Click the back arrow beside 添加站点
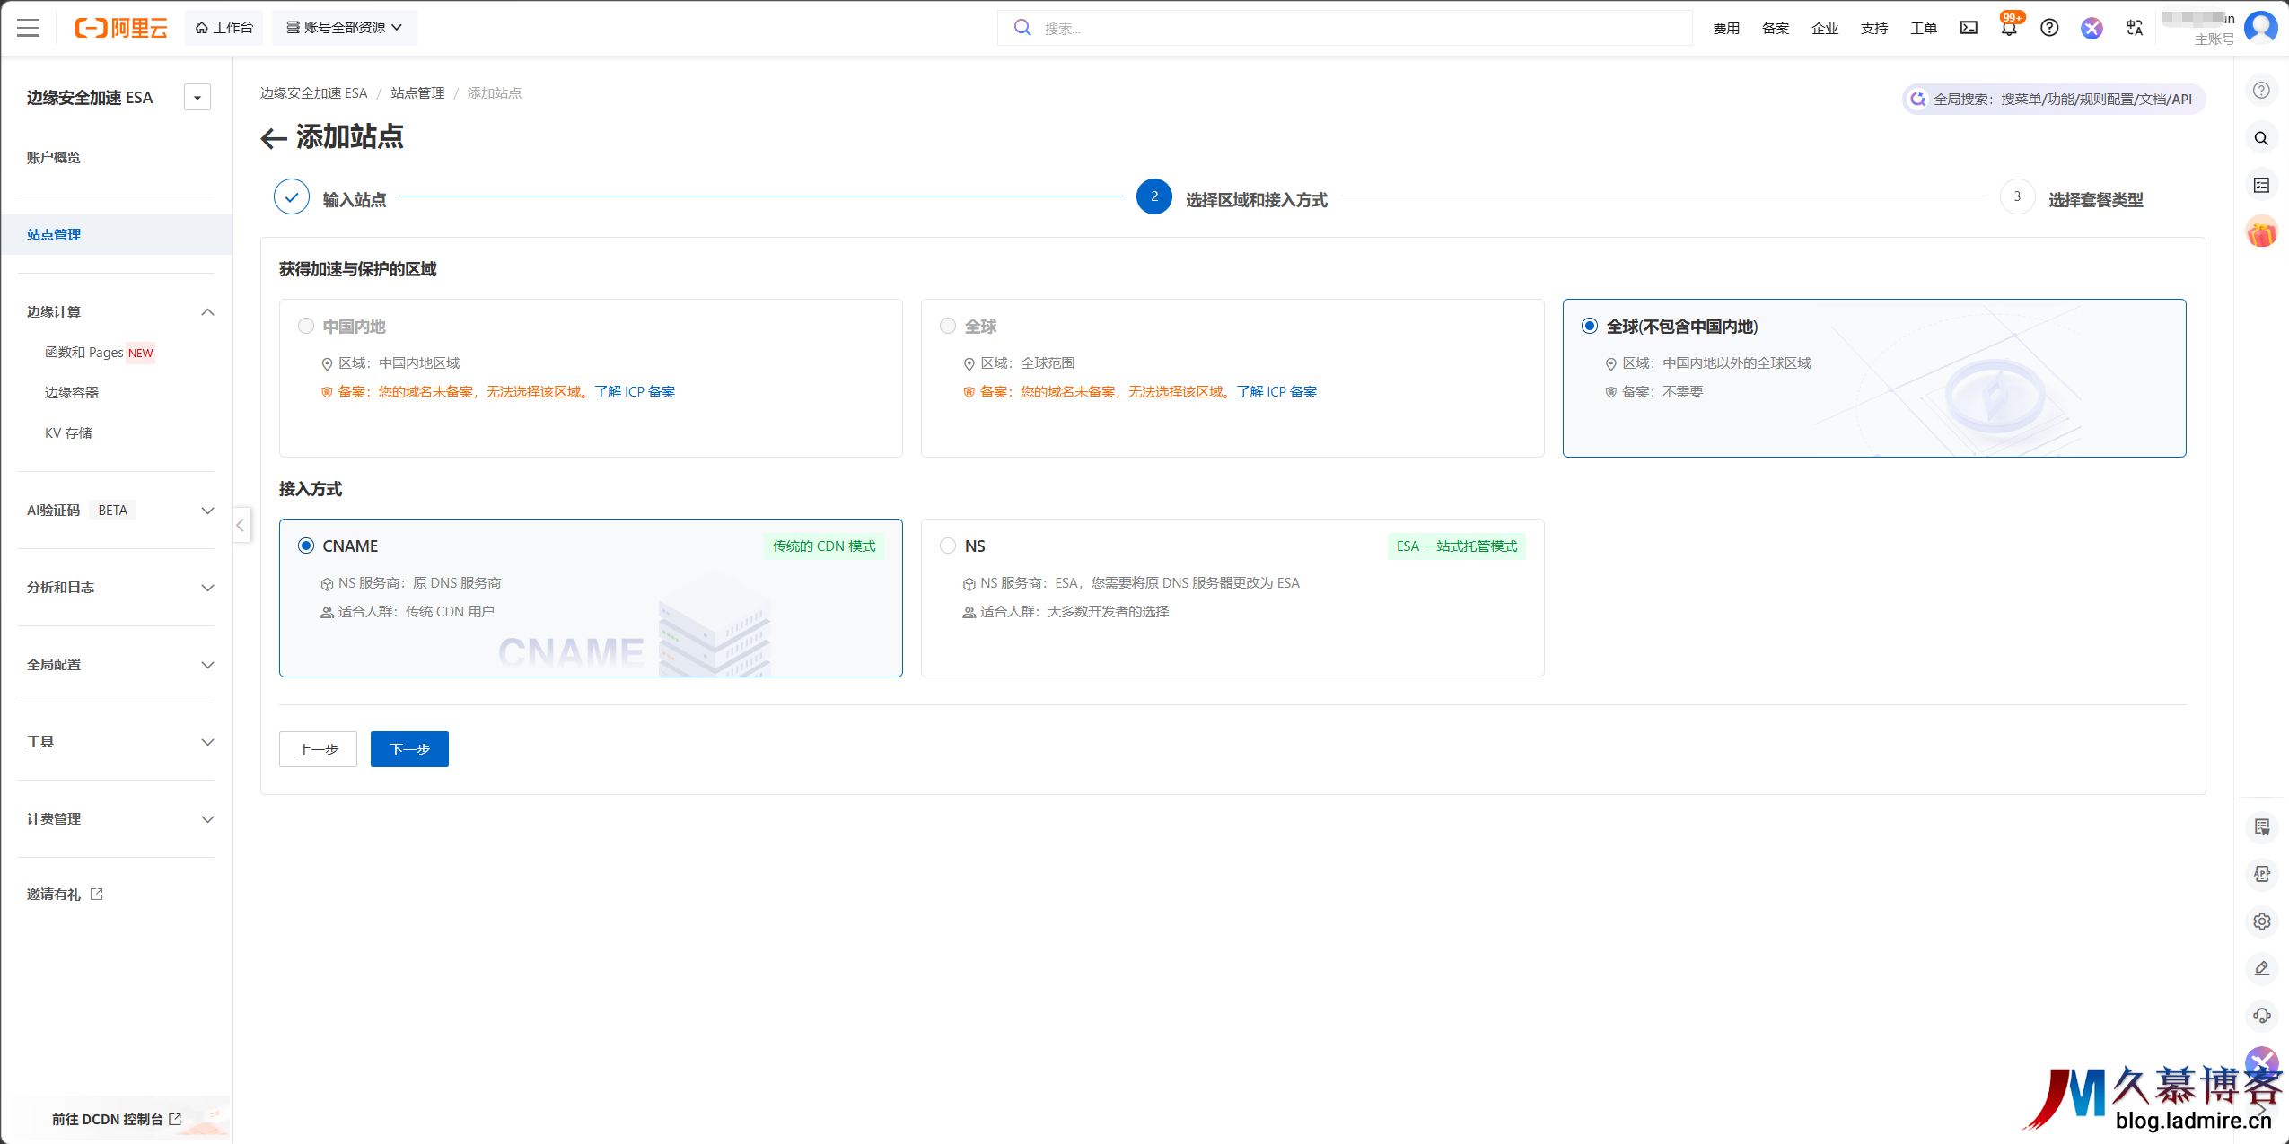2289x1144 pixels. point(274,138)
